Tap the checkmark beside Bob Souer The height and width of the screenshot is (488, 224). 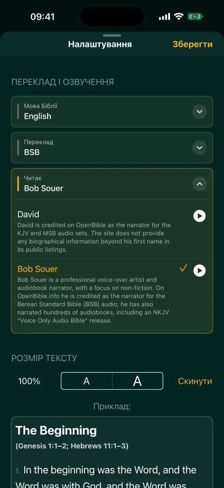point(183,268)
